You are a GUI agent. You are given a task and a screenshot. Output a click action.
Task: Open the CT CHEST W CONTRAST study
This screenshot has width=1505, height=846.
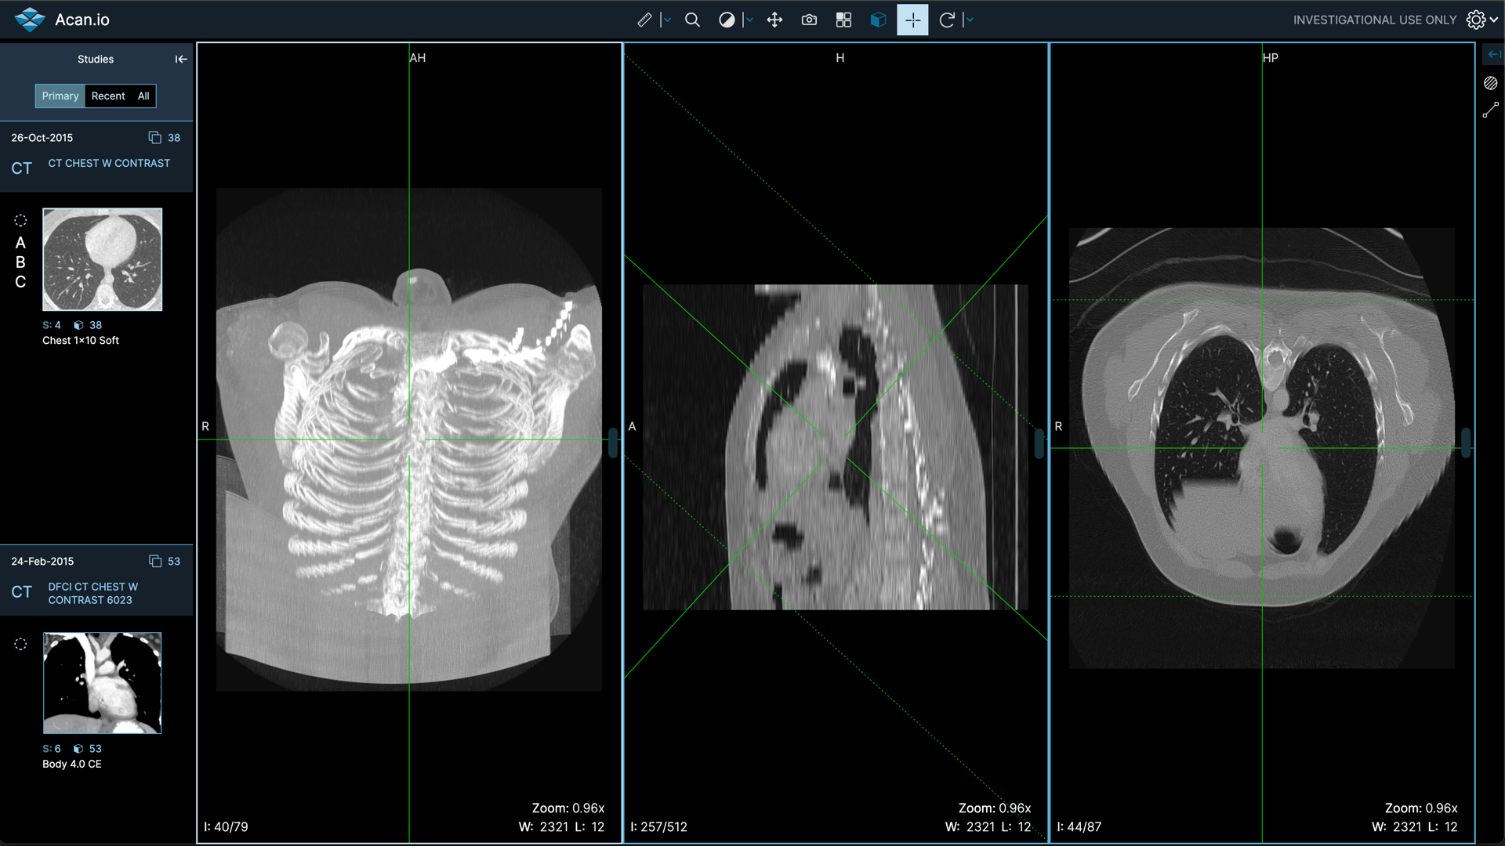[x=109, y=163]
